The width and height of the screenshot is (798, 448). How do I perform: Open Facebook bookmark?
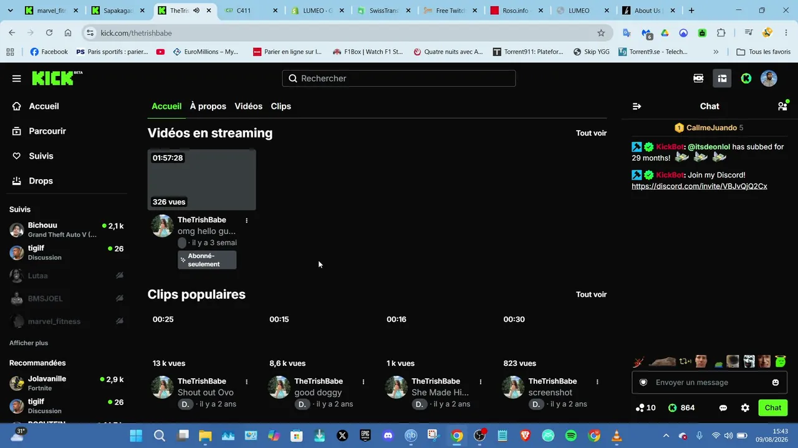click(49, 52)
